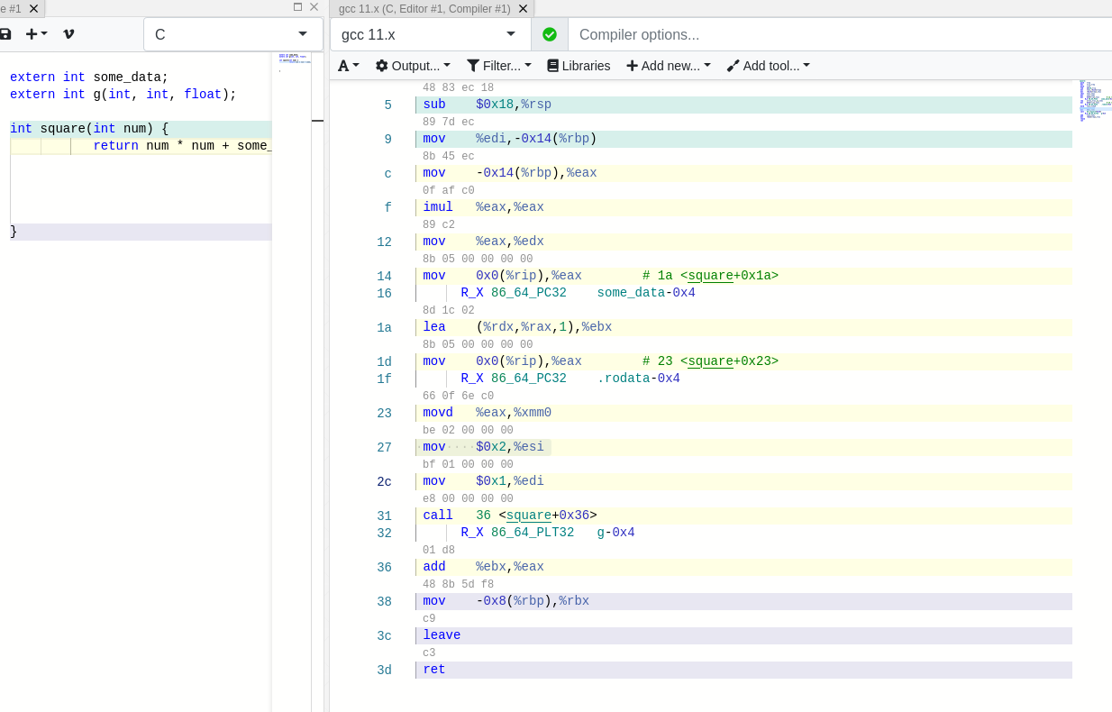1112x712 pixels.
Task: Open the C language dropdown
Action: tap(232, 34)
